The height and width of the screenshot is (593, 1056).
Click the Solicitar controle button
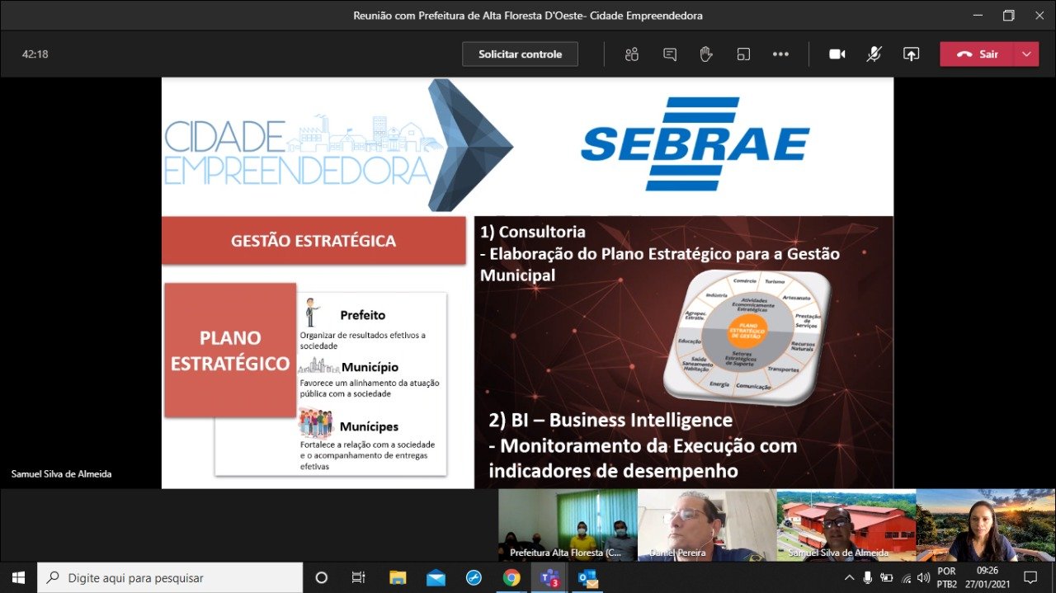pyautogui.click(x=520, y=54)
